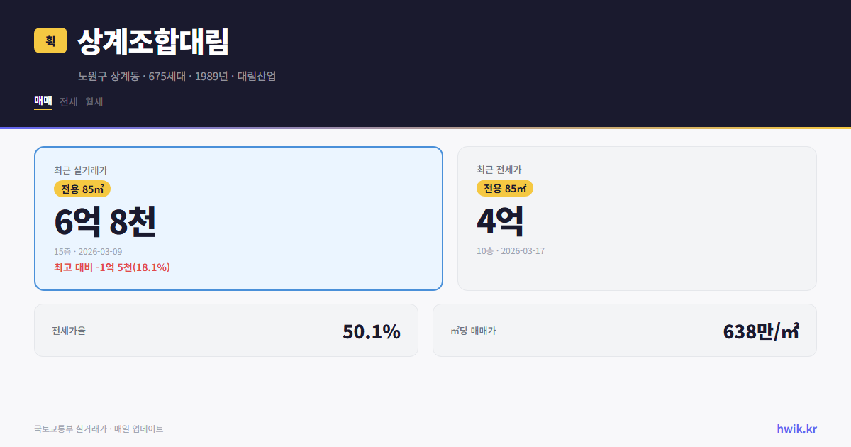Switch to the 전세 tab

68,101
